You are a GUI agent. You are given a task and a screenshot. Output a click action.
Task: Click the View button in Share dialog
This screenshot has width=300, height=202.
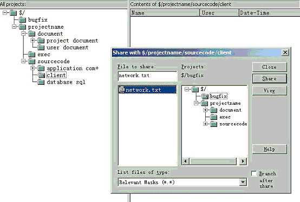point(269,90)
